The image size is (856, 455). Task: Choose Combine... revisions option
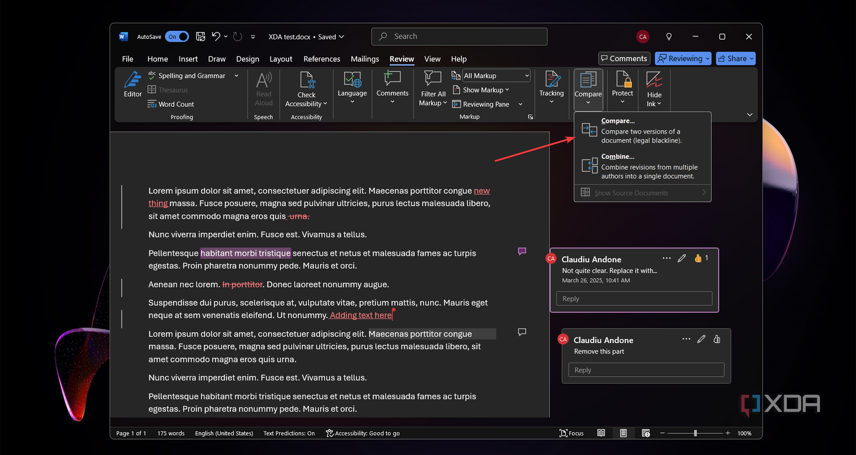[643, 166]
